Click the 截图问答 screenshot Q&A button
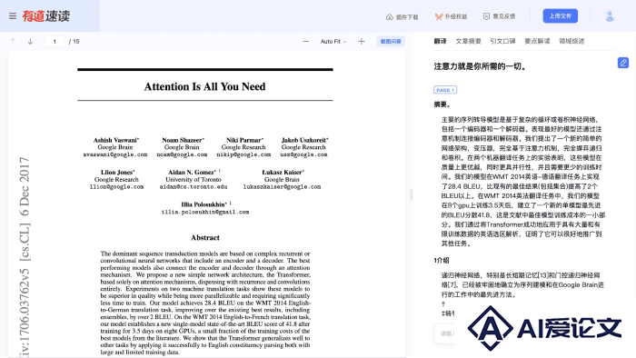 (391, 42)
